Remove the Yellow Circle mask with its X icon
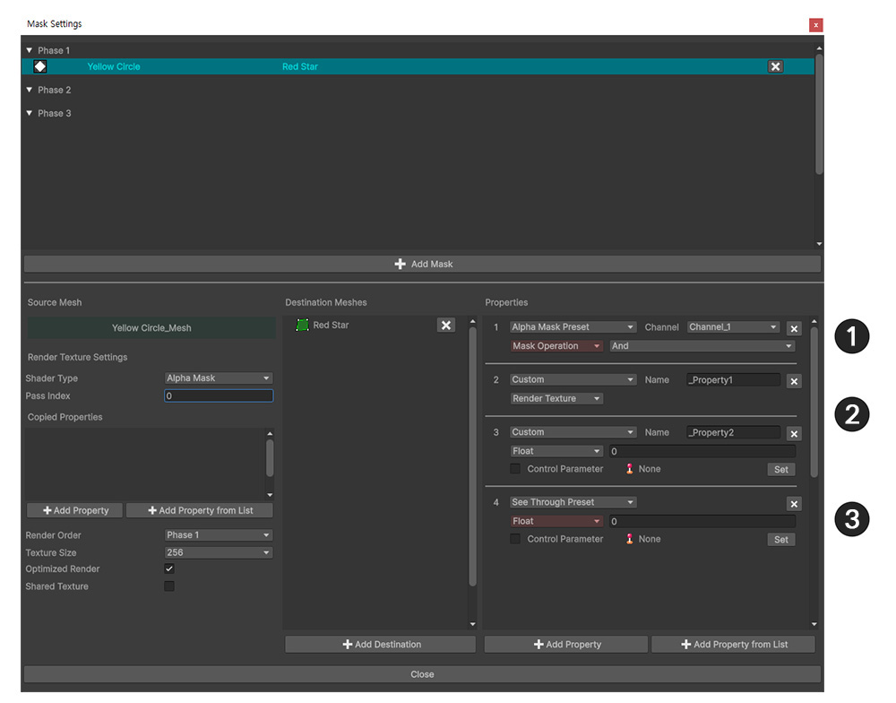This screenshot has width=896, height=703. [x=775, y=66]
